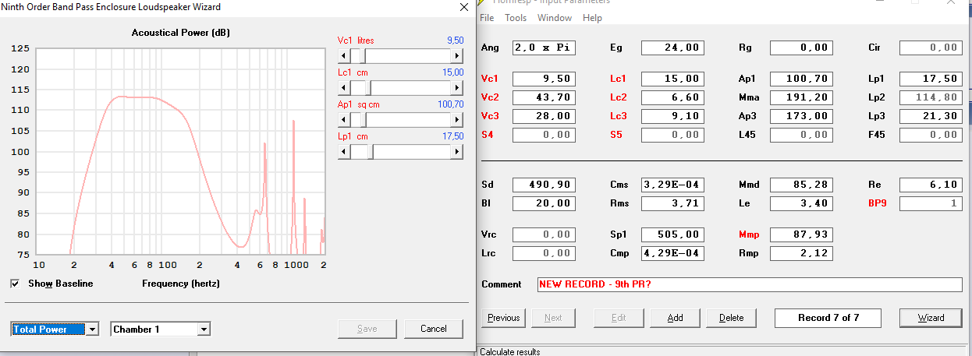Viewport: 972px width, 356px height.
Task: Click the Lc1 slider left arrow
Action: coord(343,88)
